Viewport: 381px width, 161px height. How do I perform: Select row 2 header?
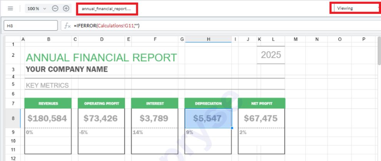click(13, 55)
